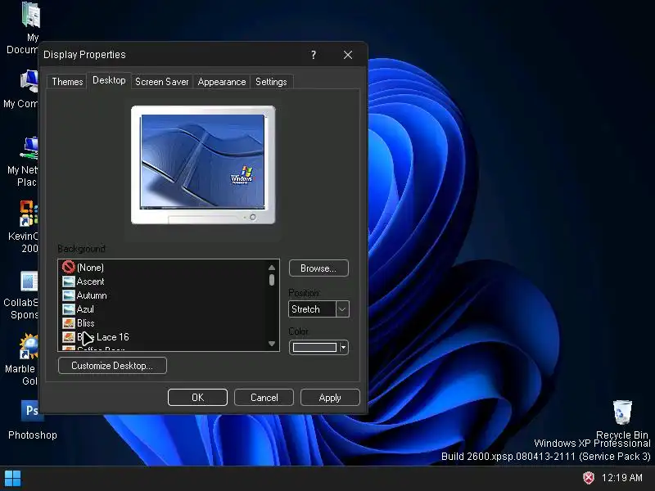Click the background list scroll down arrow
Image resolution: width=655 pixels, height=491 pixels.
(x=272, y=344)
